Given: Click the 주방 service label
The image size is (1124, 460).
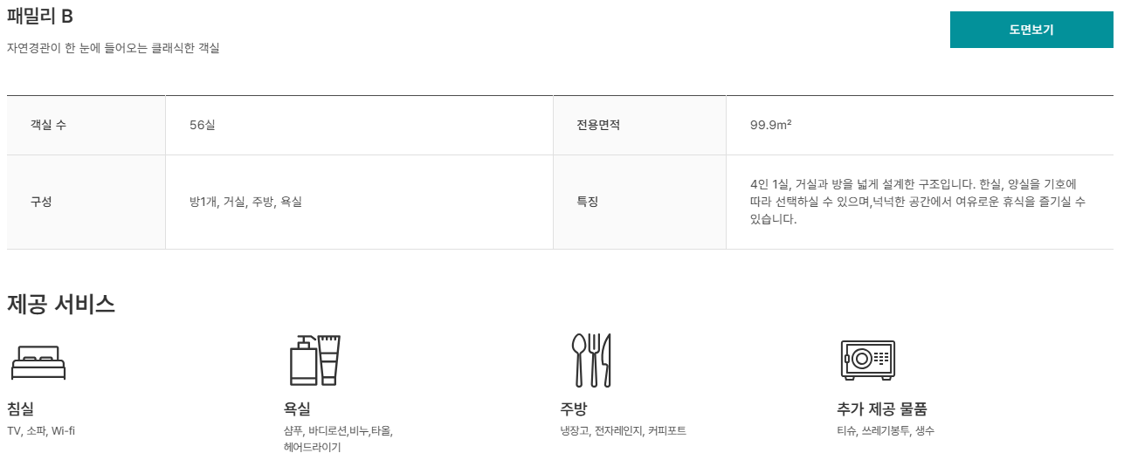Looking at the screenshot, I should coord(574,409).
